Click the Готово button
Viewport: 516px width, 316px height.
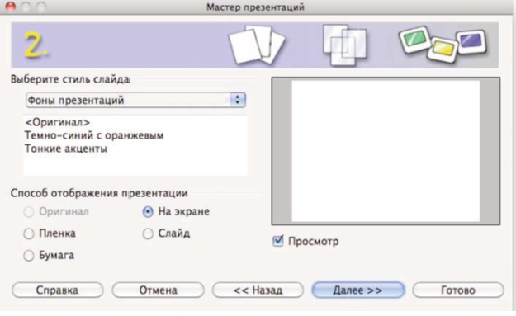[457, 290]
